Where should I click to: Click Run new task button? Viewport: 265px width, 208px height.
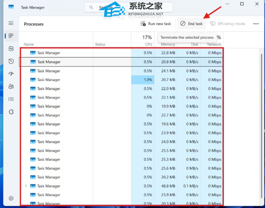156,24
